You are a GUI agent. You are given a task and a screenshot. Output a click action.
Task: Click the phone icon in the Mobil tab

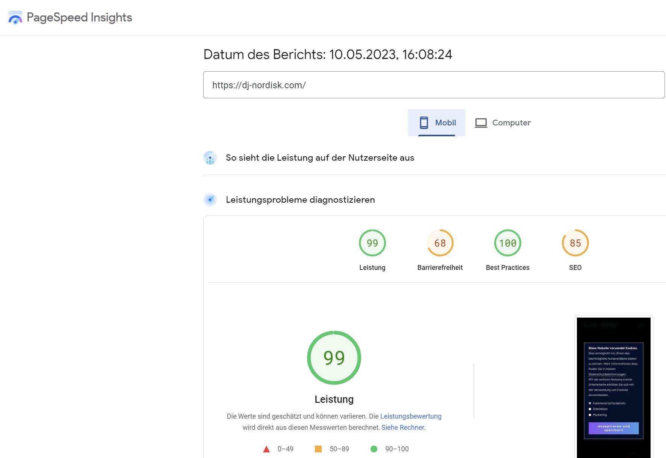point(424,123)
